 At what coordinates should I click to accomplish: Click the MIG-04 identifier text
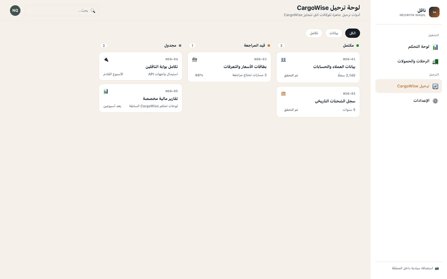(x=172, y=59)
